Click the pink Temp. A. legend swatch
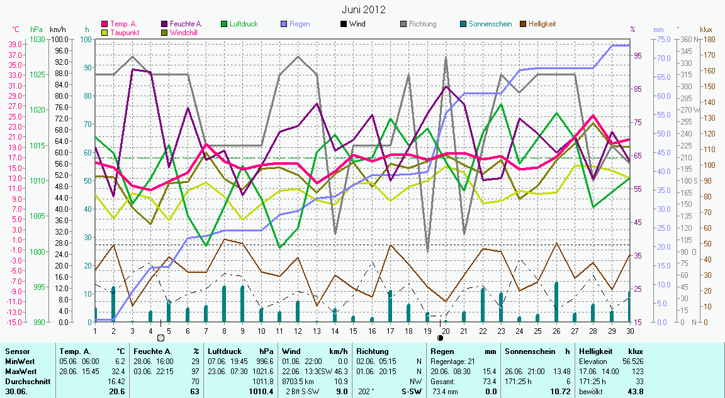Image resolution: width=725 pixels, height=398 pixels. (104, 24)
